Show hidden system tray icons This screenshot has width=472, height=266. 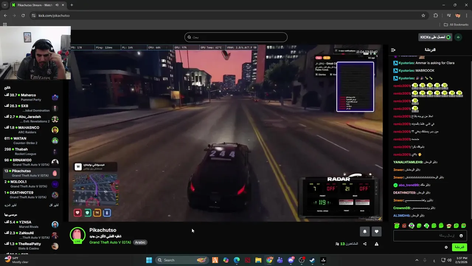click(417, 260)
